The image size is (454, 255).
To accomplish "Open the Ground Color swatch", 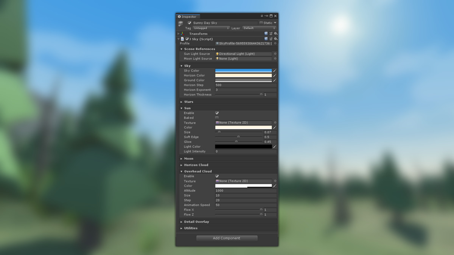I will tap(244, 80).
